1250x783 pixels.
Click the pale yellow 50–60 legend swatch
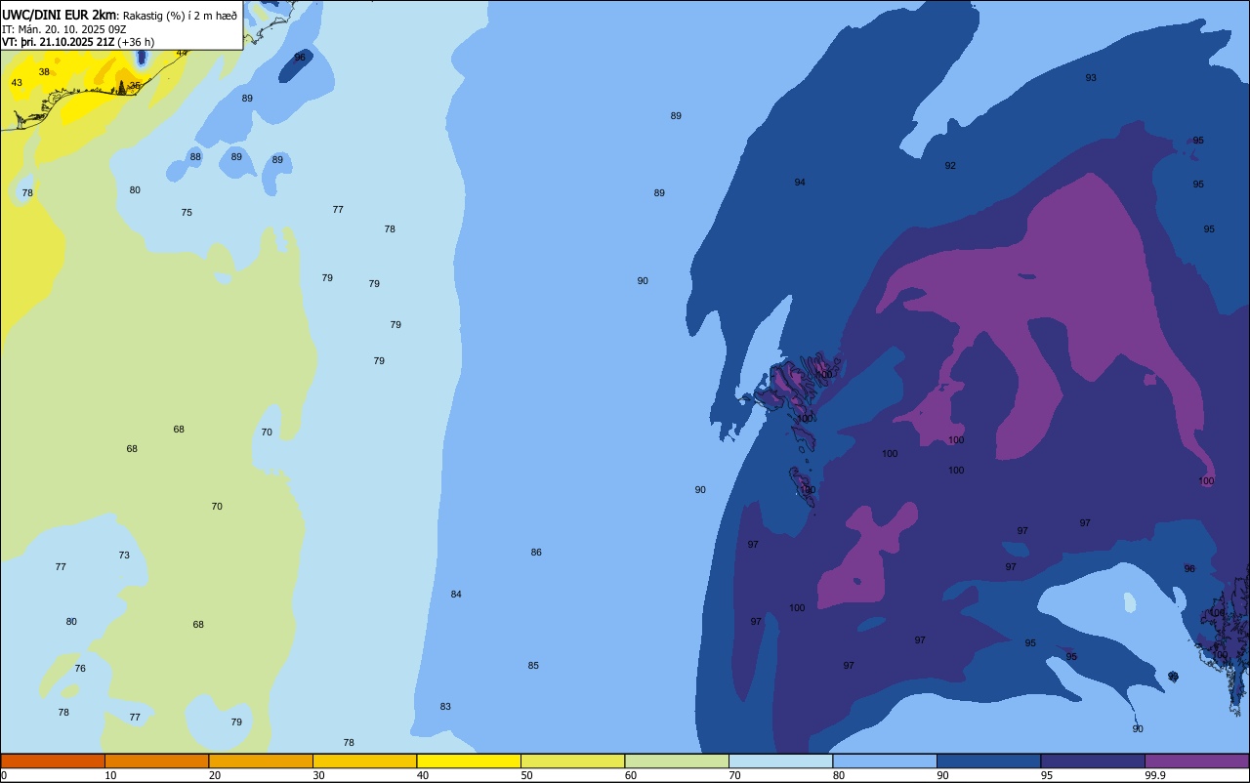[x=572, y=761]
